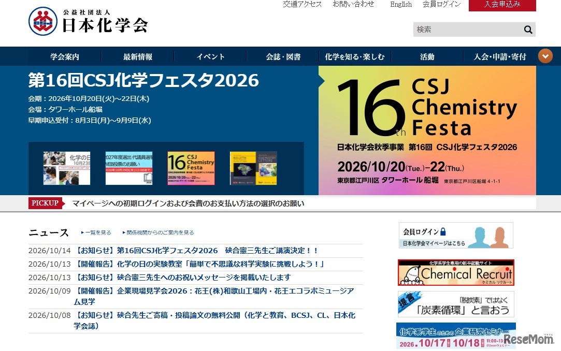The height and width of the screenshot is (351, 561).
Task: Click 早期申込受付 period text
Action: [x=90, y=121]
